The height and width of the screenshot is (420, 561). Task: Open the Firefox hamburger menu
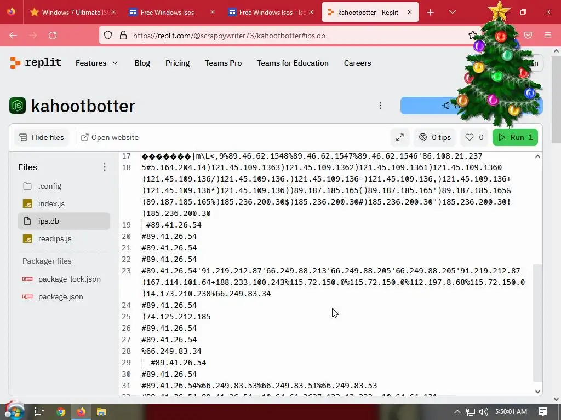pos(548,35)
